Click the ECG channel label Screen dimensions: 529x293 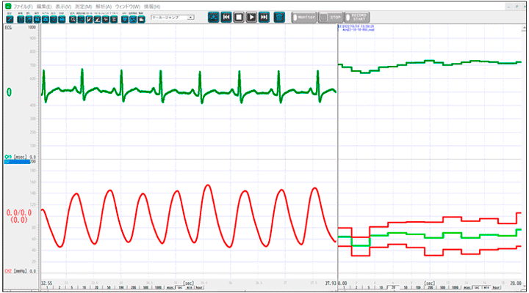(x=8, y=28)
